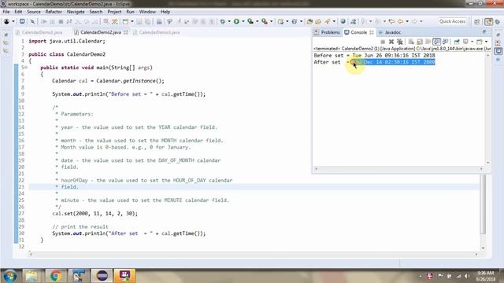Toggle Scroll Lock in Console toolbar

point(420,42)
